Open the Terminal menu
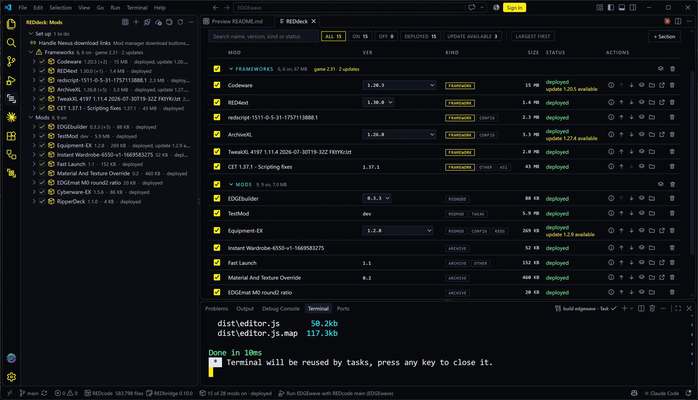Image resolution: width=698 pixels, height=400 pixels. 137,7
